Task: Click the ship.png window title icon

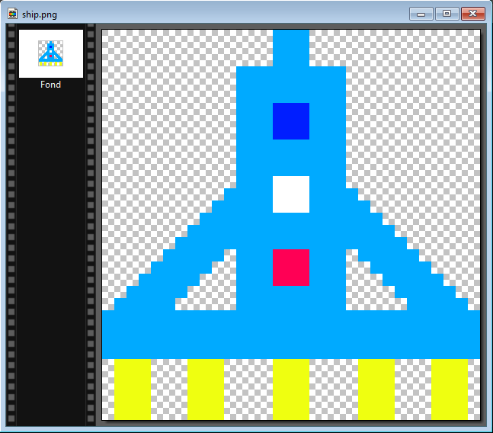Action: click(x=12, y=14)
